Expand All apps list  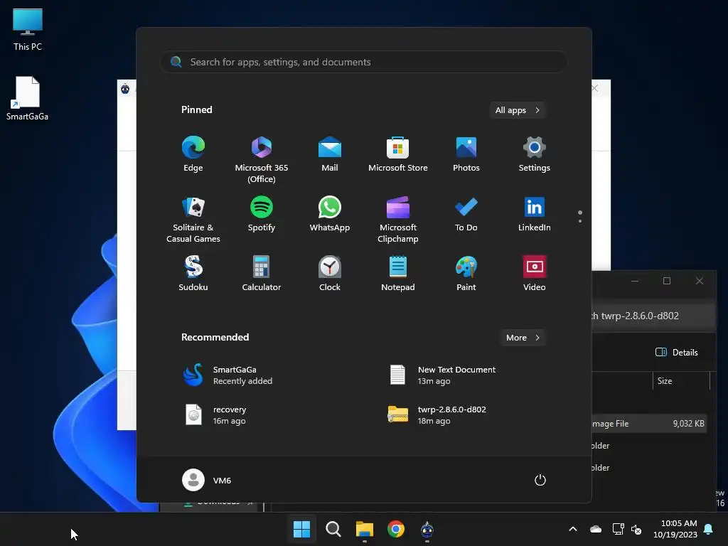[518, 110]
